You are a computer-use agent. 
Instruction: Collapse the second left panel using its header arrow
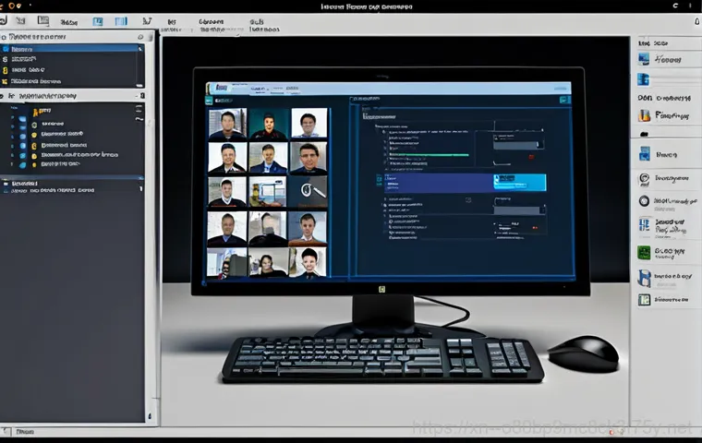click(4, 95)
